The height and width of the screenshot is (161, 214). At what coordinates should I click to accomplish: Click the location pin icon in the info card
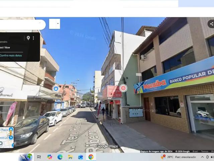[28, 38]
